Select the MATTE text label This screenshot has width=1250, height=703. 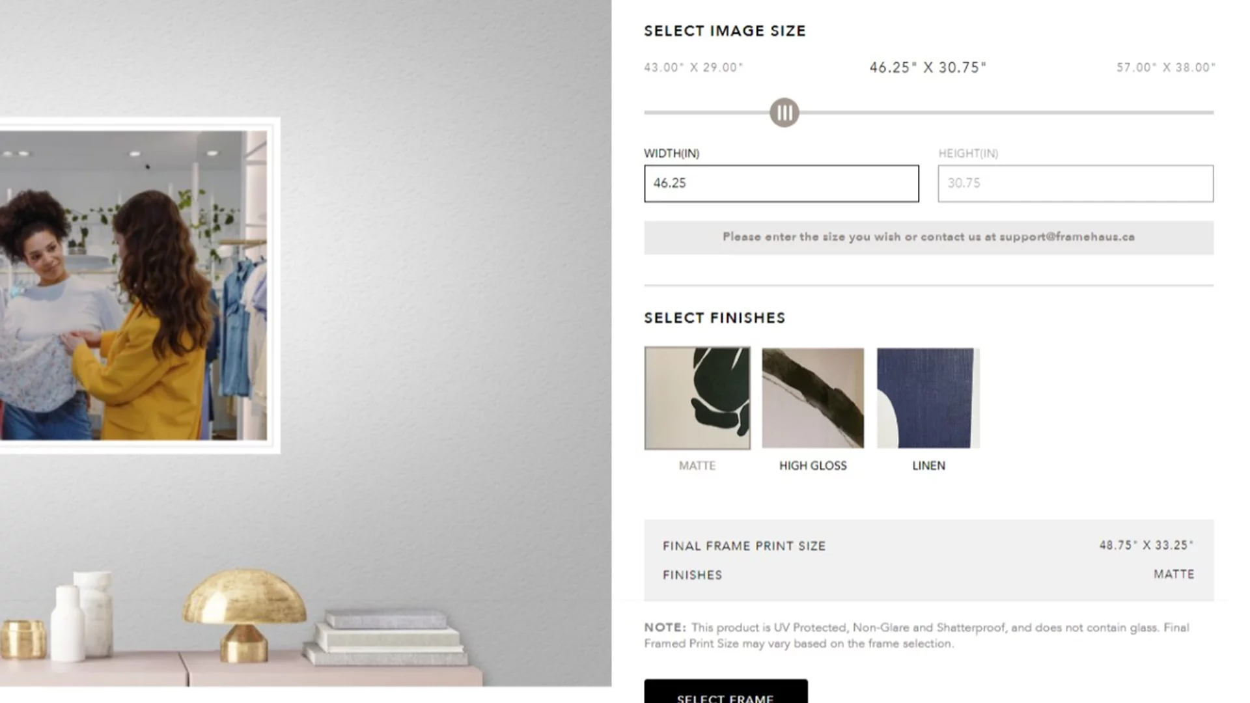click(697, 466)
